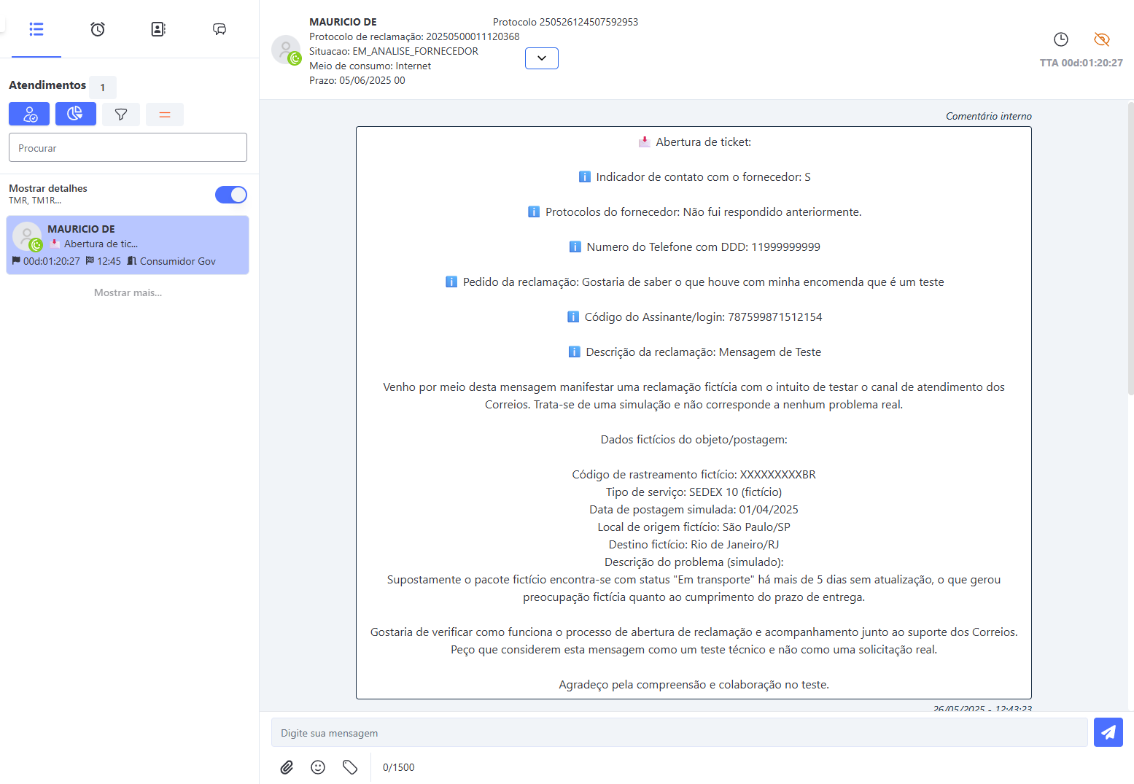This screenshot has height=784, width=1134.
Task: Select the MAURICIO DE conversation card
Action: (x=128, y=245)
